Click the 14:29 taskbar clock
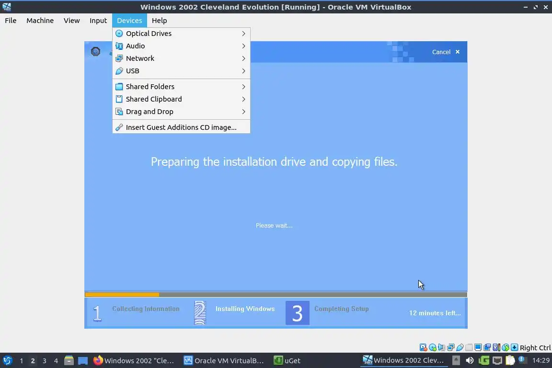Image resolution: width=552 pixels, height=368 pixels. click(541, 360)
